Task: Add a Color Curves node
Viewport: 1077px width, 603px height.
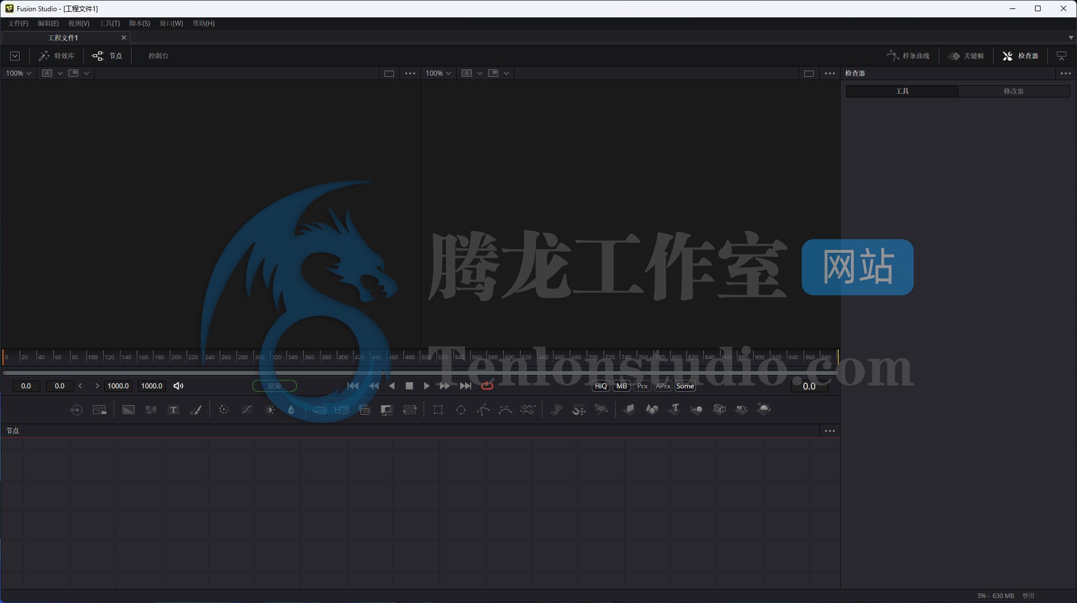Action: click(247, 410)
